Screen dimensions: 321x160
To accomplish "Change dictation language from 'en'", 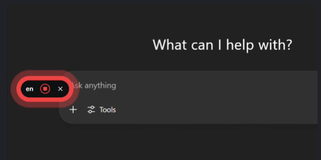I will coord(30,89).
